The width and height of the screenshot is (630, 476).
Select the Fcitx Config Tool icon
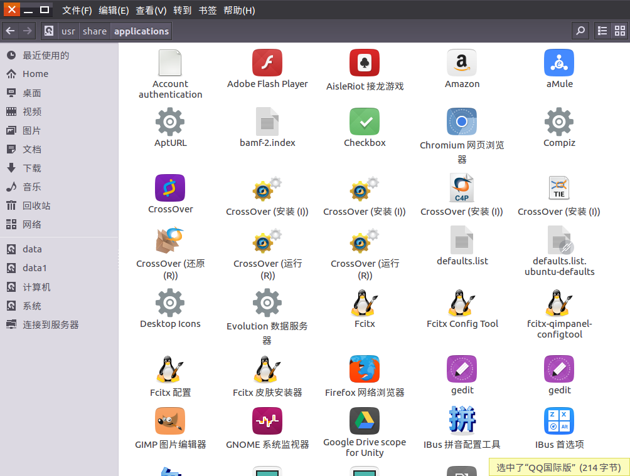click(462, 303)
